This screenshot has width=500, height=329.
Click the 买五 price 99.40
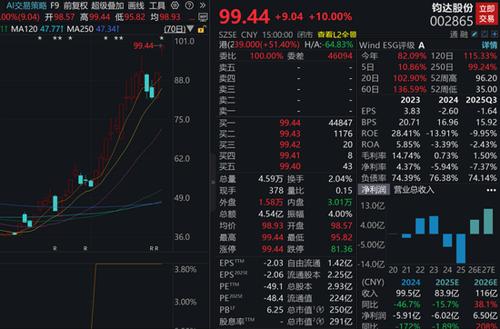[x=290, y=166]
